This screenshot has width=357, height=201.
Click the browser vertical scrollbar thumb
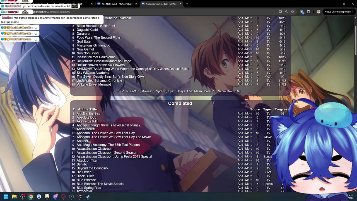(355, 40)
